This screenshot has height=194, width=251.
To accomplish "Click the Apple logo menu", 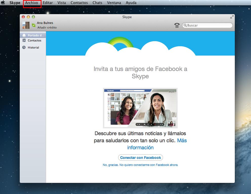I will pyautogui.click(x=3, y=3).
